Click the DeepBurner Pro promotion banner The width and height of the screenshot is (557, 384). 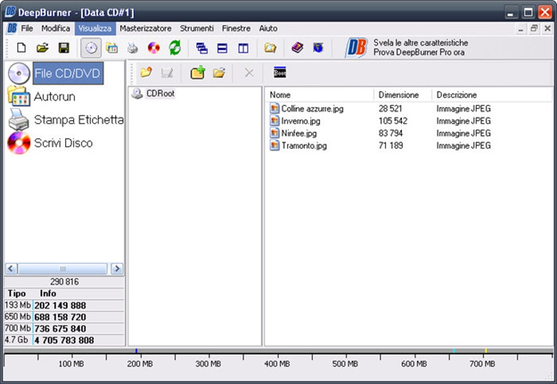(407, 47)
